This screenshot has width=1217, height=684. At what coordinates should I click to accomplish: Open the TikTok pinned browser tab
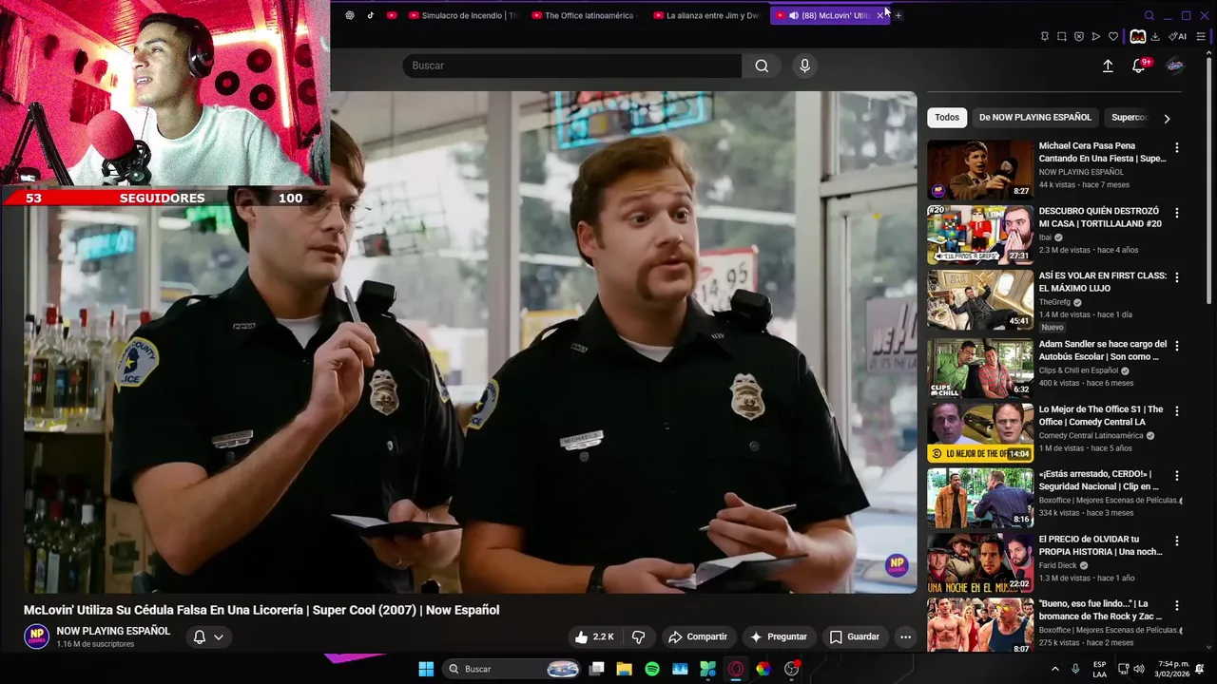coord(371,15)
